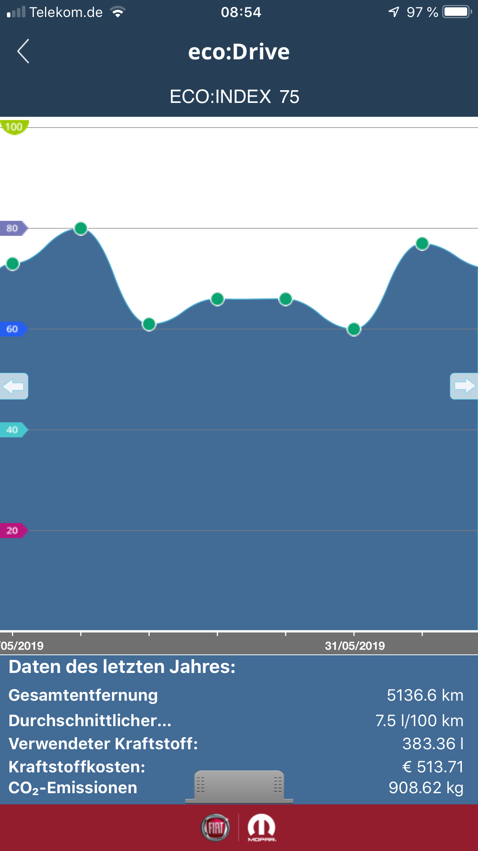Tap the Verwendeter Kraftstoff 383.36 l row

pyautogui.click(x=236, y=744)
